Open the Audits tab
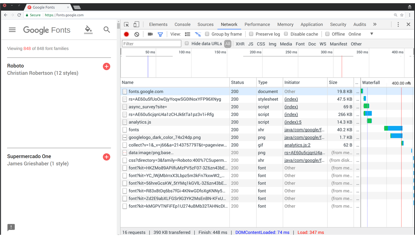The width and height of the screenshot is (415, 238). point(360,24)
